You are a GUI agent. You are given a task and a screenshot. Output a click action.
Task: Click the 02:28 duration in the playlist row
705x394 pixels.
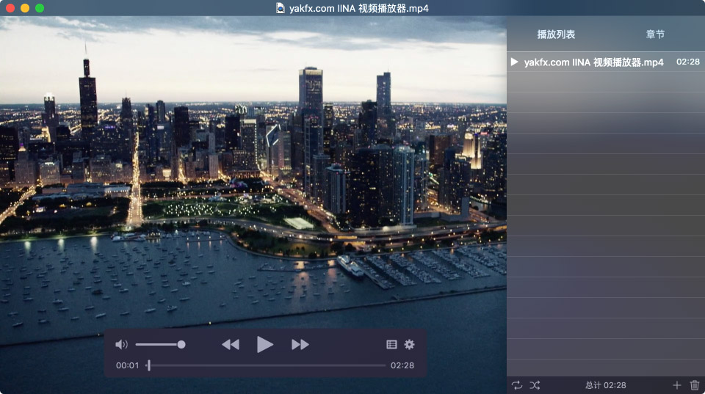coord(688,62)
